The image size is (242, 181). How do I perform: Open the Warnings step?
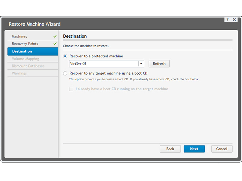(x=19, y=73)
